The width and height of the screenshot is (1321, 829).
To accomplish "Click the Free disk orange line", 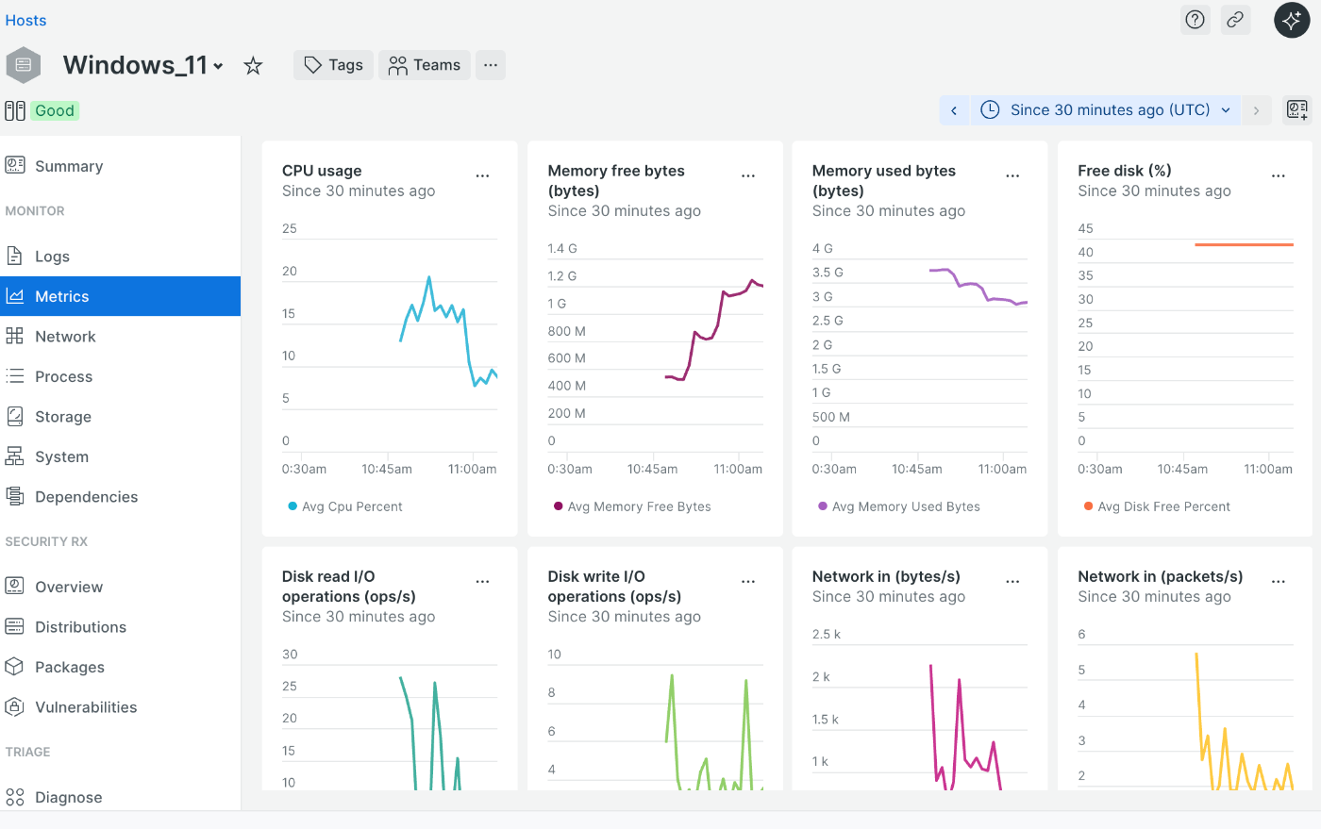I will click(1244, 244).
